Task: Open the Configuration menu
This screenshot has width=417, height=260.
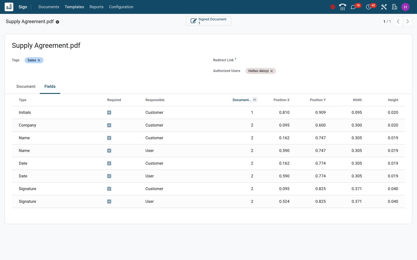Action: coord(121,7)
